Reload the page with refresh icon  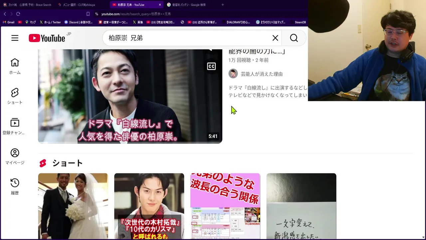18,14
